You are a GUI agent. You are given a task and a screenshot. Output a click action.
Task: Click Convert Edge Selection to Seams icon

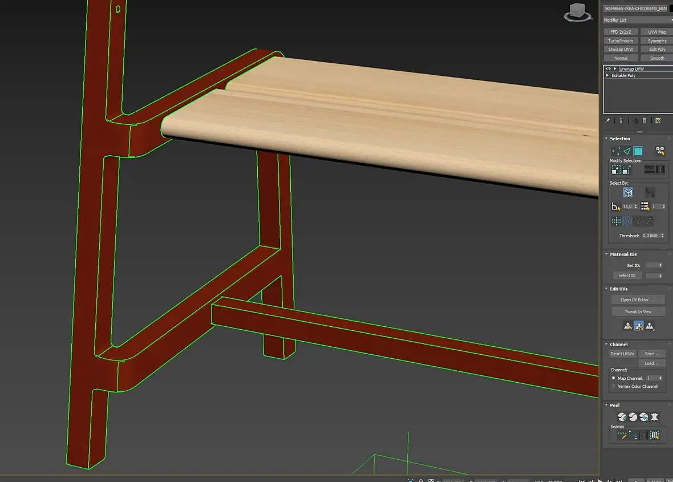coord(643,435)
